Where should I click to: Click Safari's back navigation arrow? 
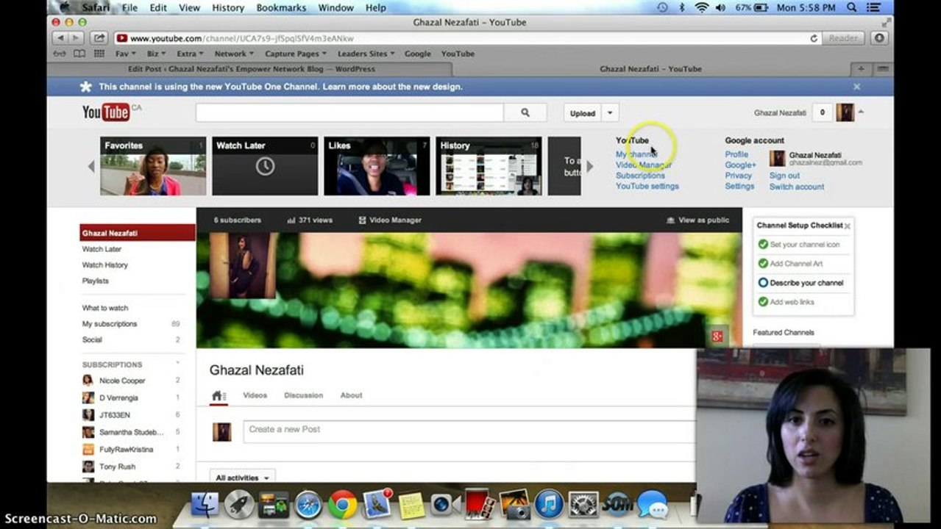(60, 38)
